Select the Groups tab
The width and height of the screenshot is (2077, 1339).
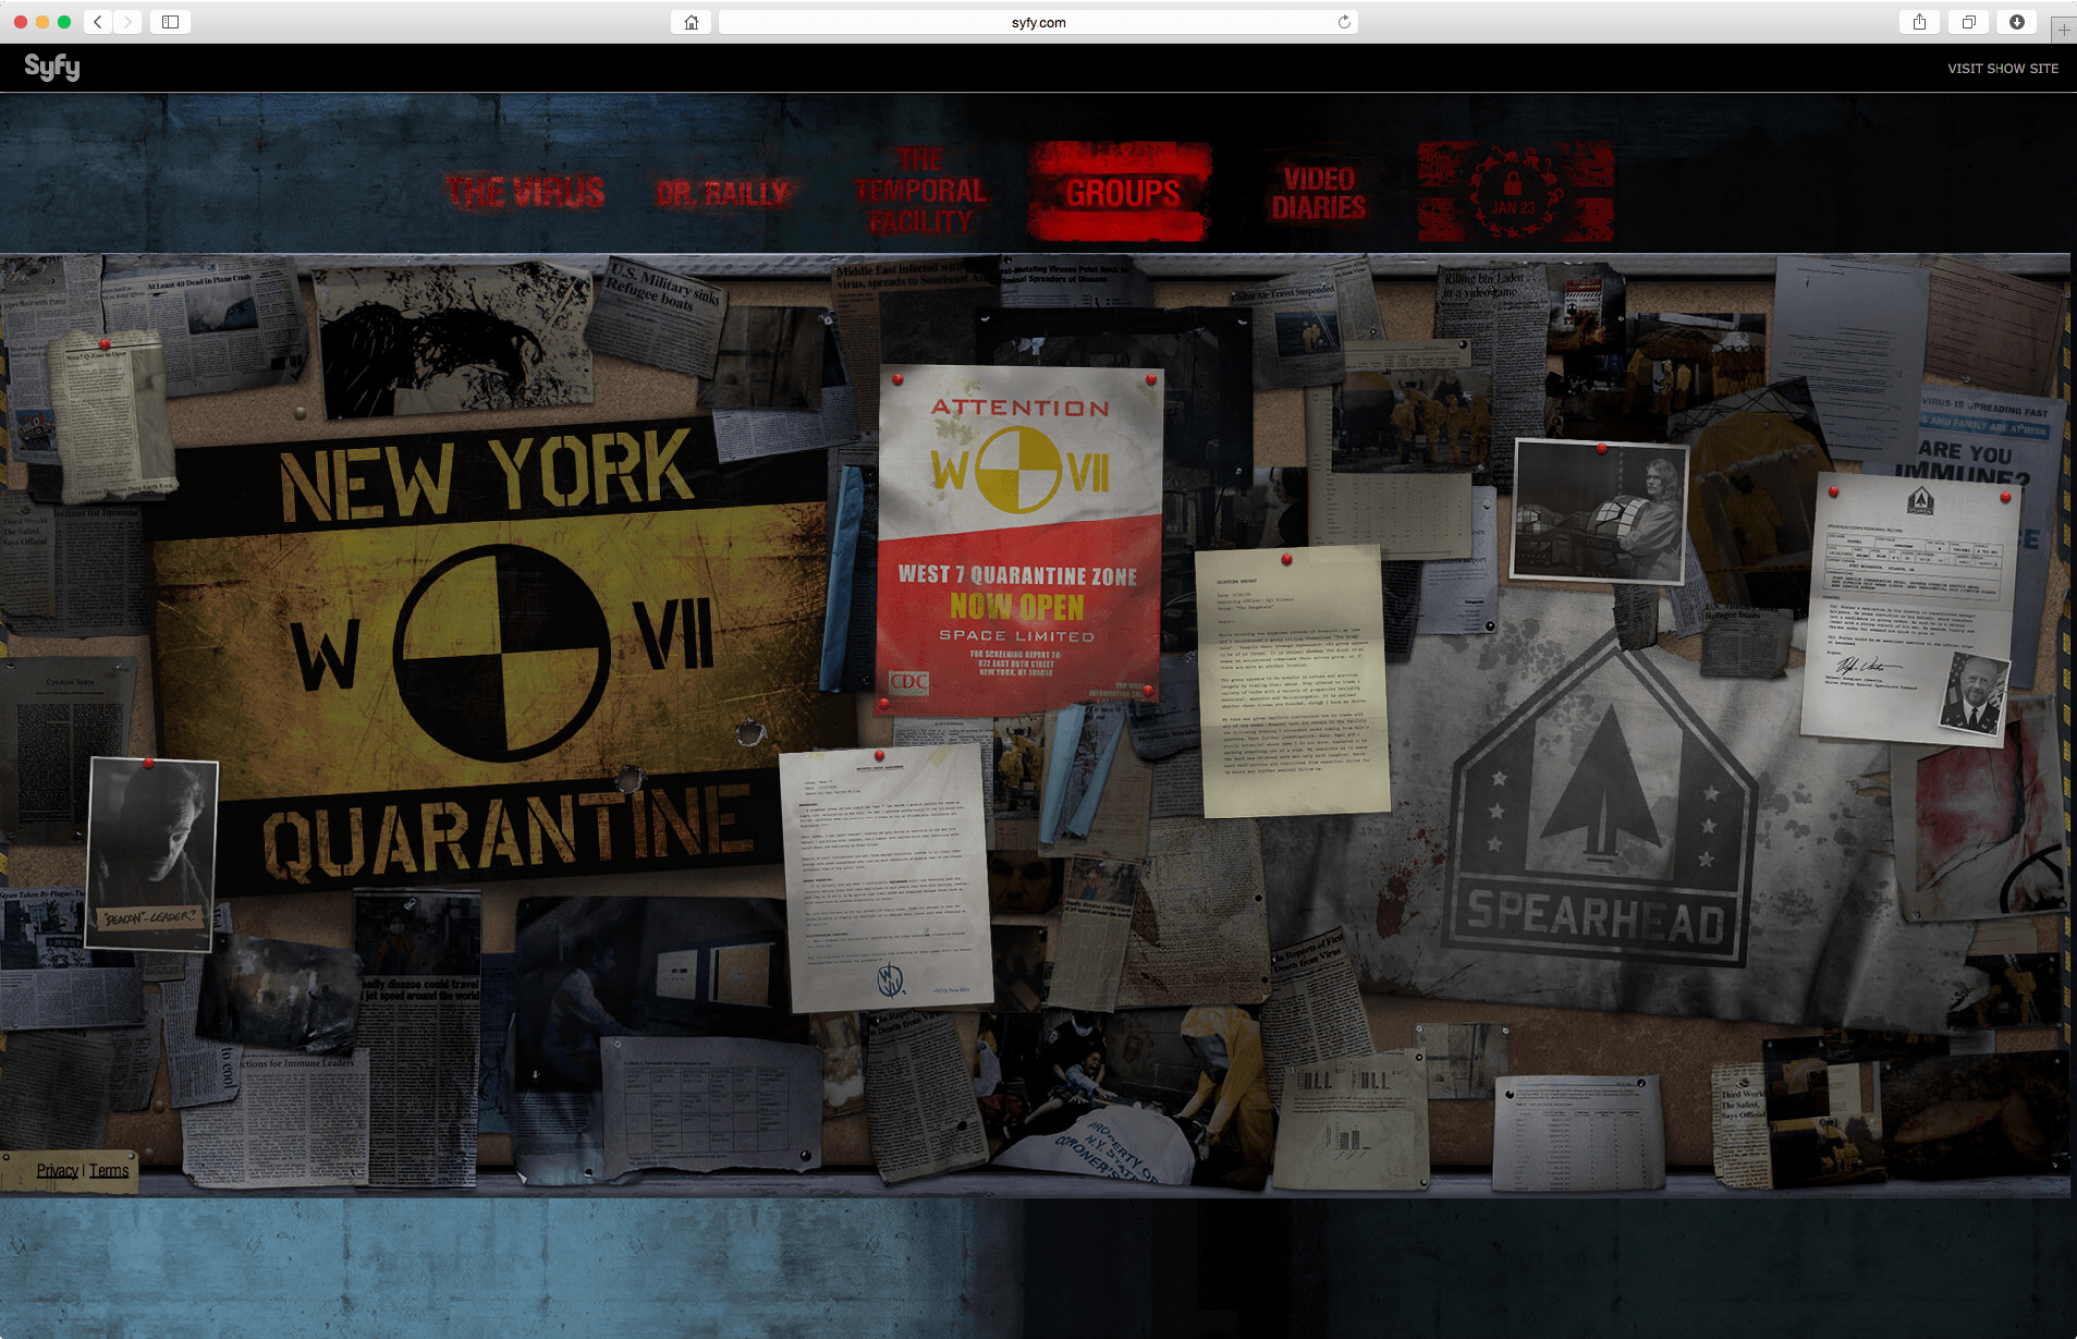coord(1121,192)
